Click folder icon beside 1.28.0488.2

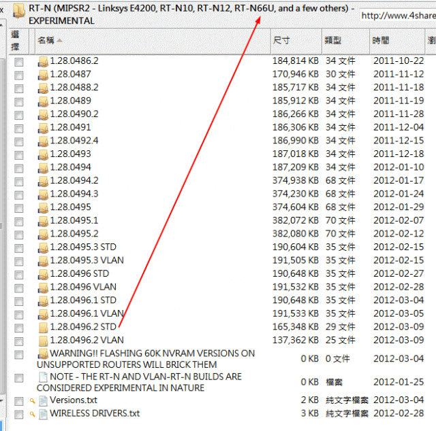[x=43, y=88]
